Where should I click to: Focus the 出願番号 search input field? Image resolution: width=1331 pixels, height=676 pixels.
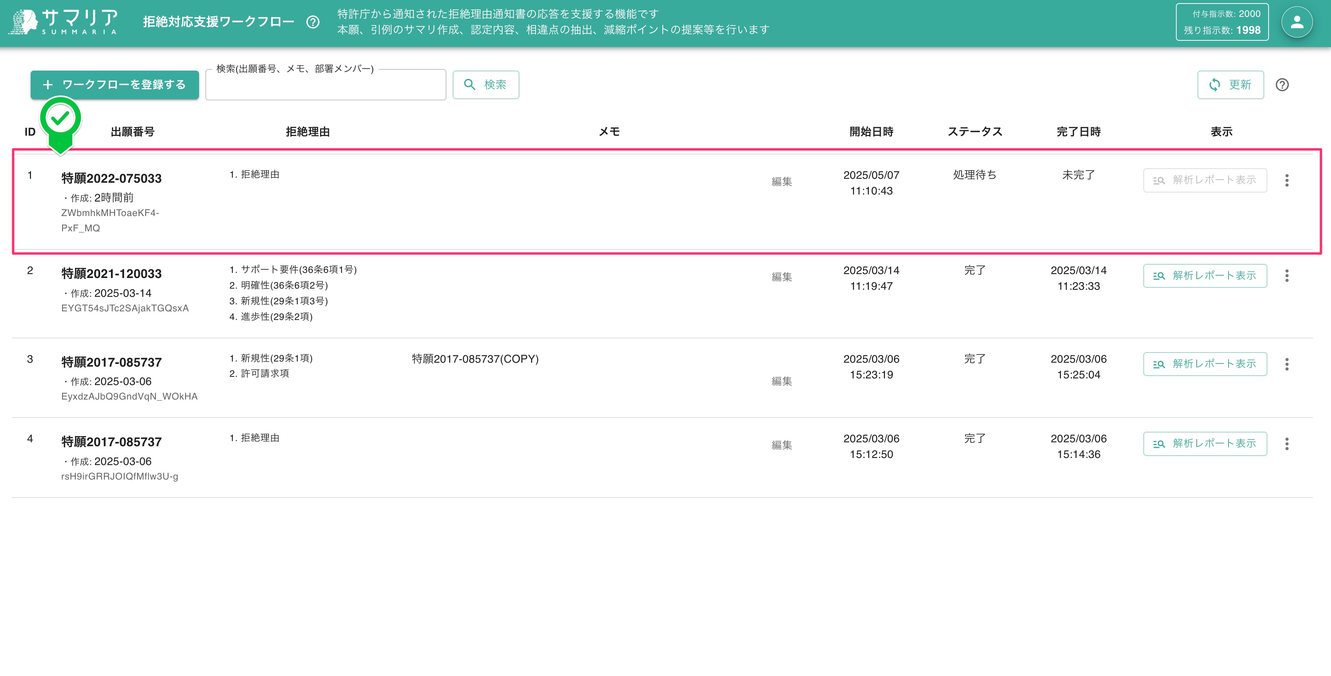point(325,87)
